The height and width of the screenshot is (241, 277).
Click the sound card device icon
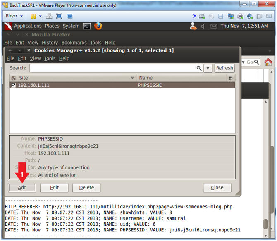250,17
